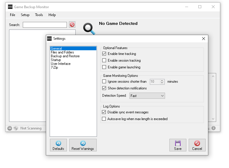Increase minutes value with spinner up arrow
Screen dimensions: 229x168
tap(162, 80)
